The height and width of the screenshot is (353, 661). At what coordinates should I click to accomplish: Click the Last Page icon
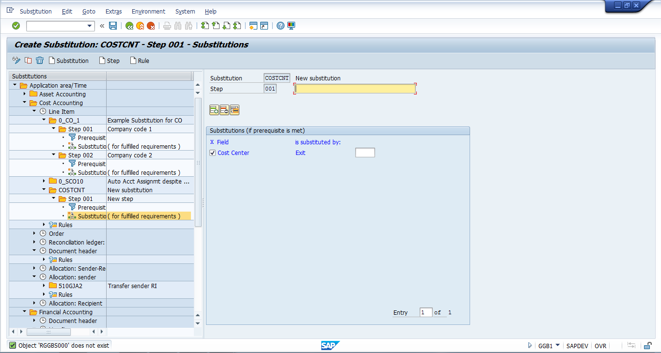(237, 26)
